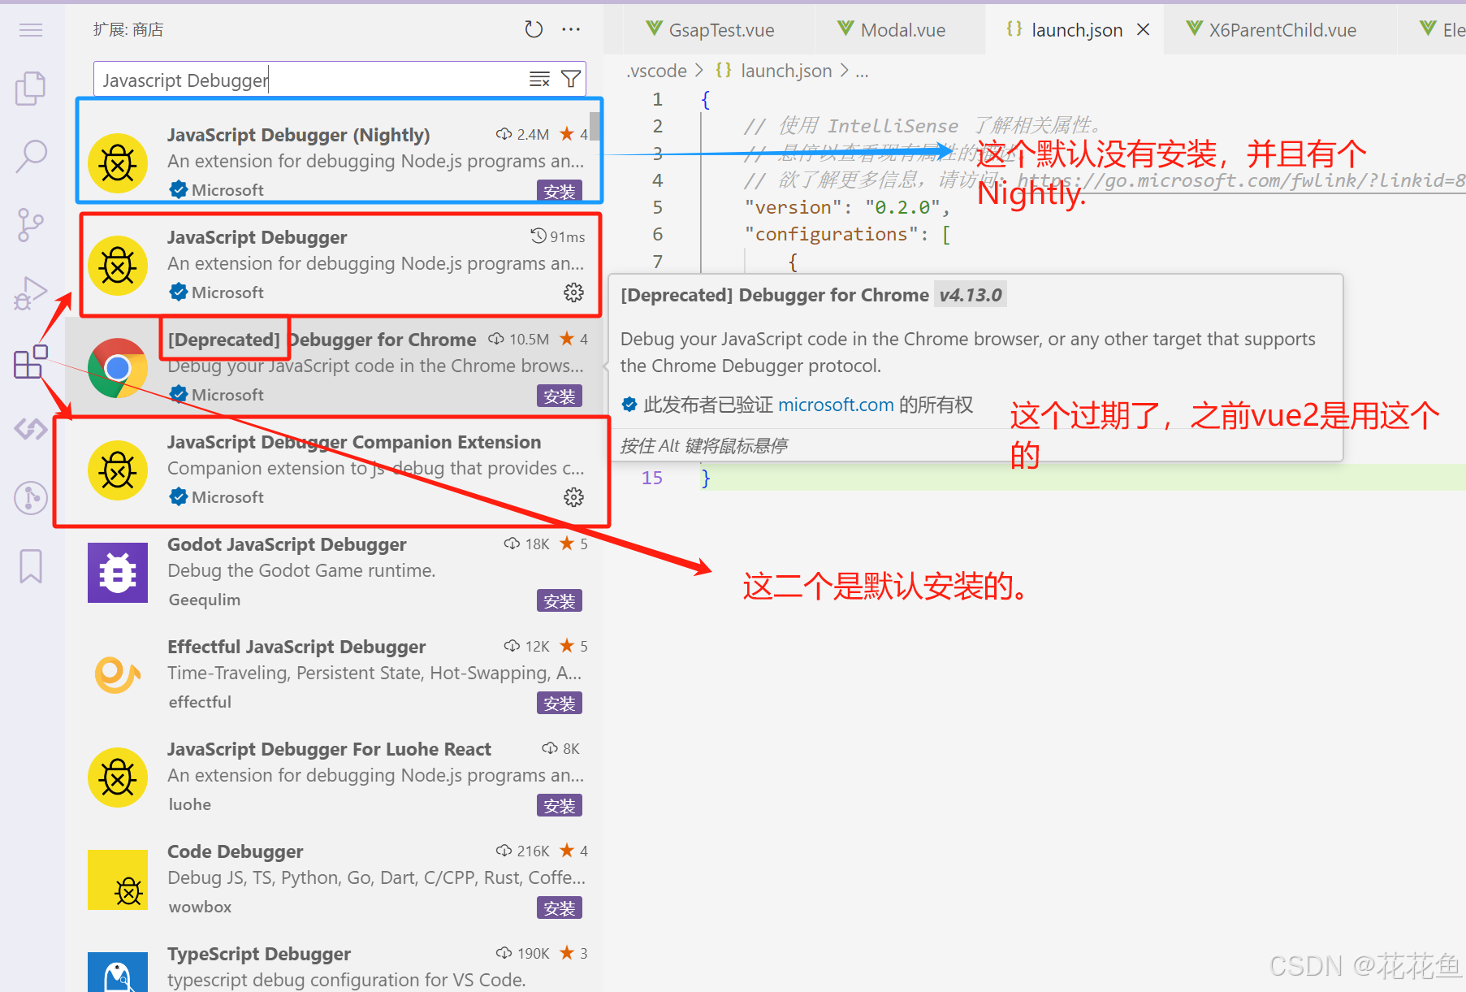The height and width of the screenshot is (992, 1466).
Task: Manage JavaScript Debugger Companion Extension via gear
Action: click(x=573, y=497)
